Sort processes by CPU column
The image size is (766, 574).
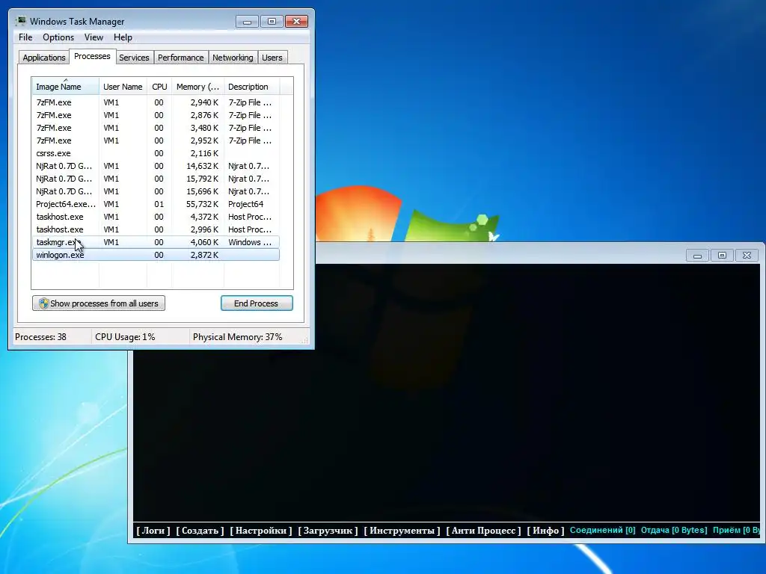click(159, 87)
